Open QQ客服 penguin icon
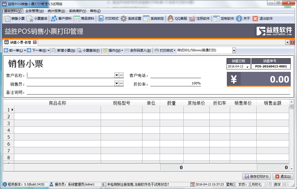Image resolution: width=297 pixels, height=189 pixels. tap(171, 19)
